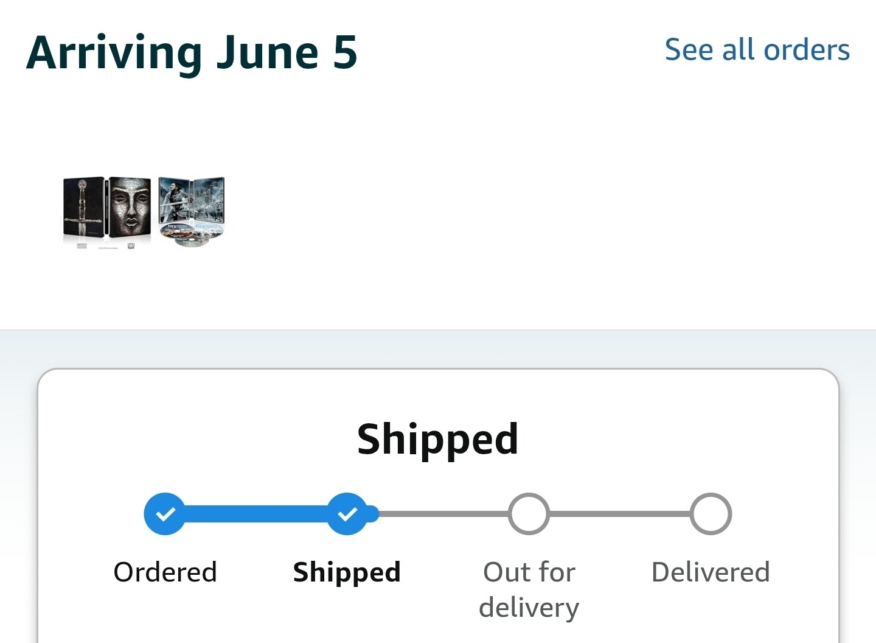876x643 pixels.
Task: Click the Ordered step blue checkmark
Action: 165,514
